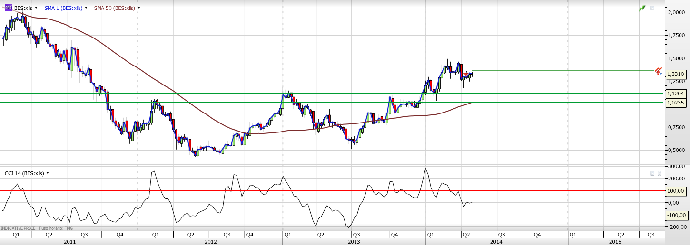
Task: Maximize the main price chart panel
Action: tap(652, 8)
